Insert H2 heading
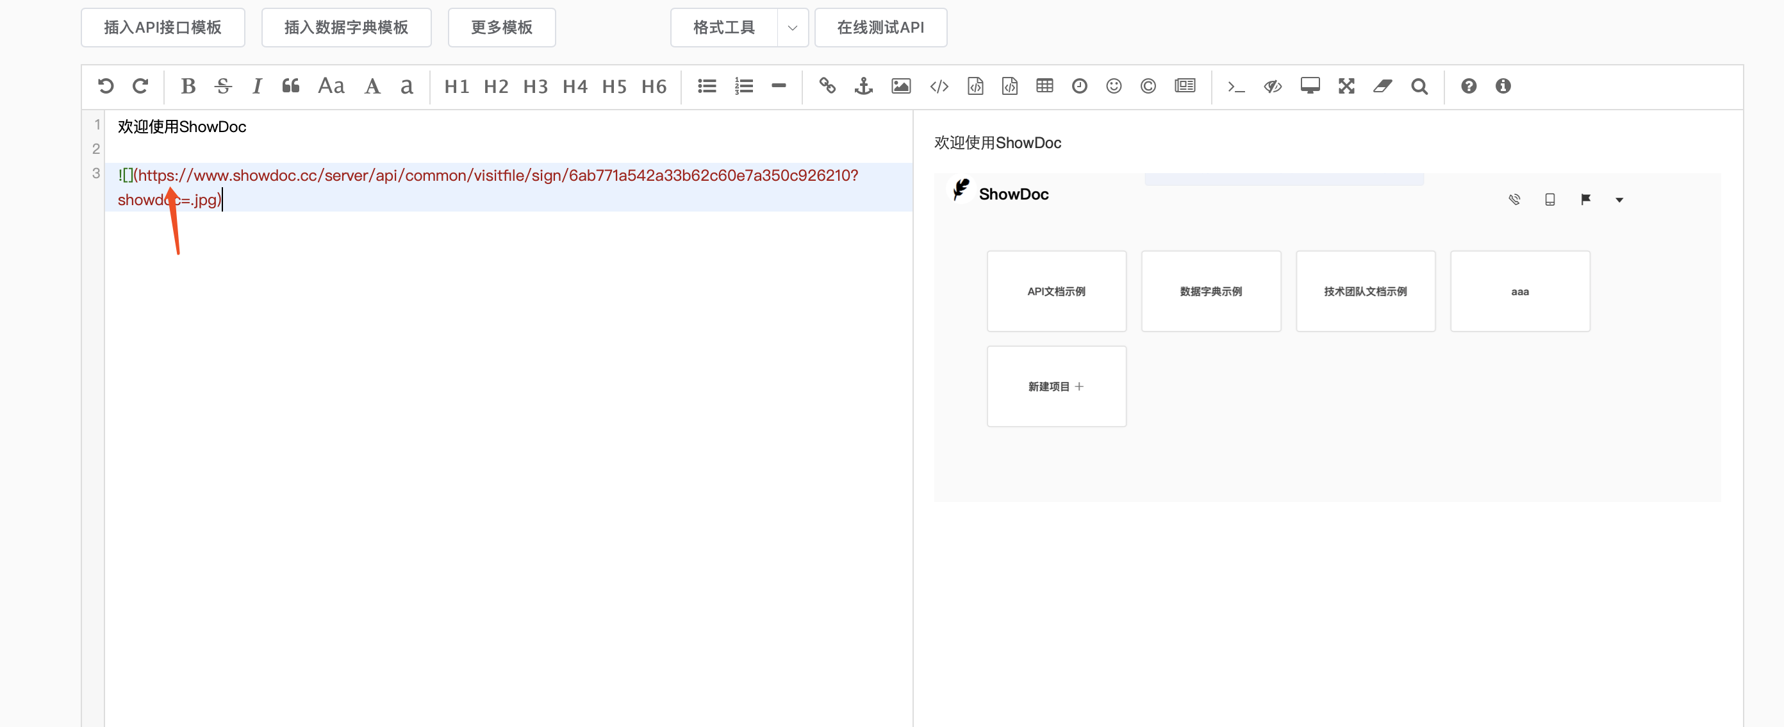 497,87
